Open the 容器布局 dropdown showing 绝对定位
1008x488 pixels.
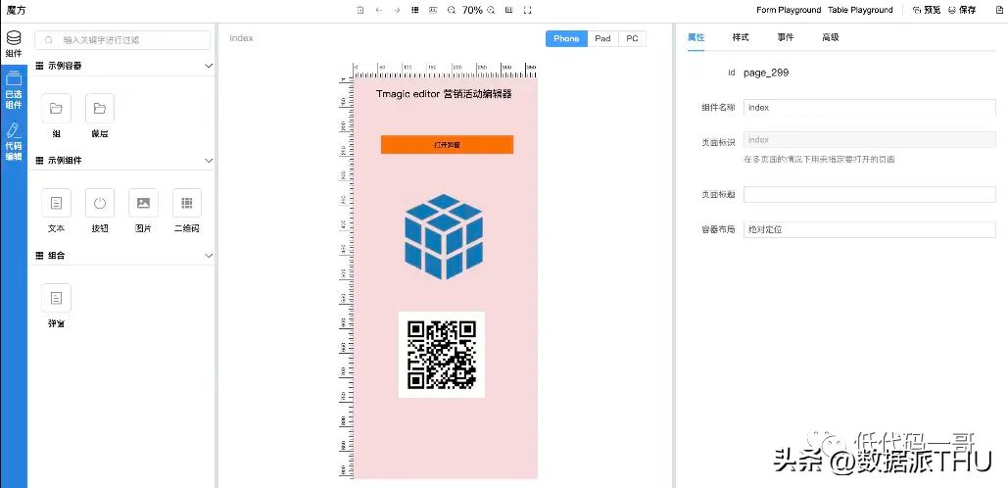[x=869, y=229]
